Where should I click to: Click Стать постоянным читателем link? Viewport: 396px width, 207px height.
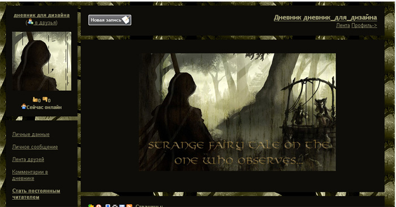36,194
